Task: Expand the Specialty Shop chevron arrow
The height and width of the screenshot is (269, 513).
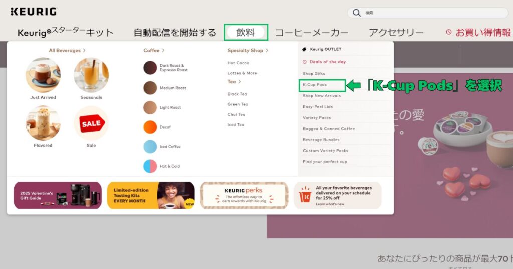Action: click(267, 50)
